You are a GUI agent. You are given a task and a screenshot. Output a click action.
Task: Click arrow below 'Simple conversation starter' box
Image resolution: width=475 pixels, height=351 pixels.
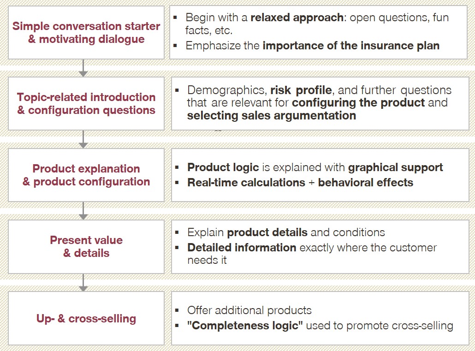coord(83,68)
